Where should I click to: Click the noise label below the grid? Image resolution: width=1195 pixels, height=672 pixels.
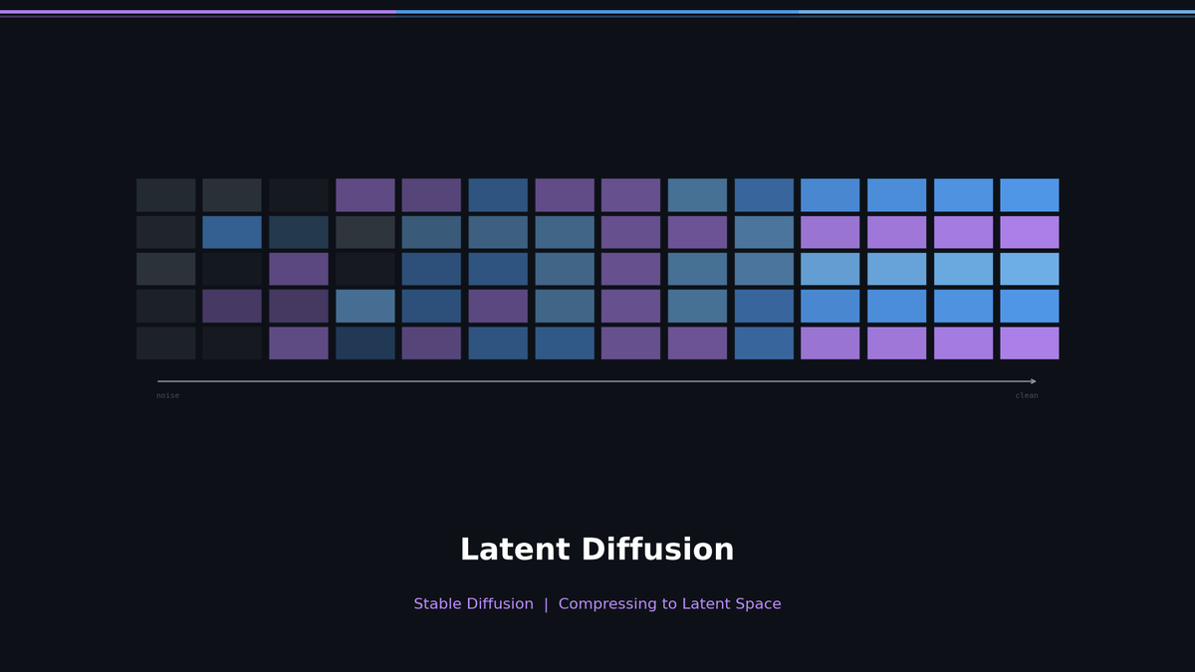(167, 395)
